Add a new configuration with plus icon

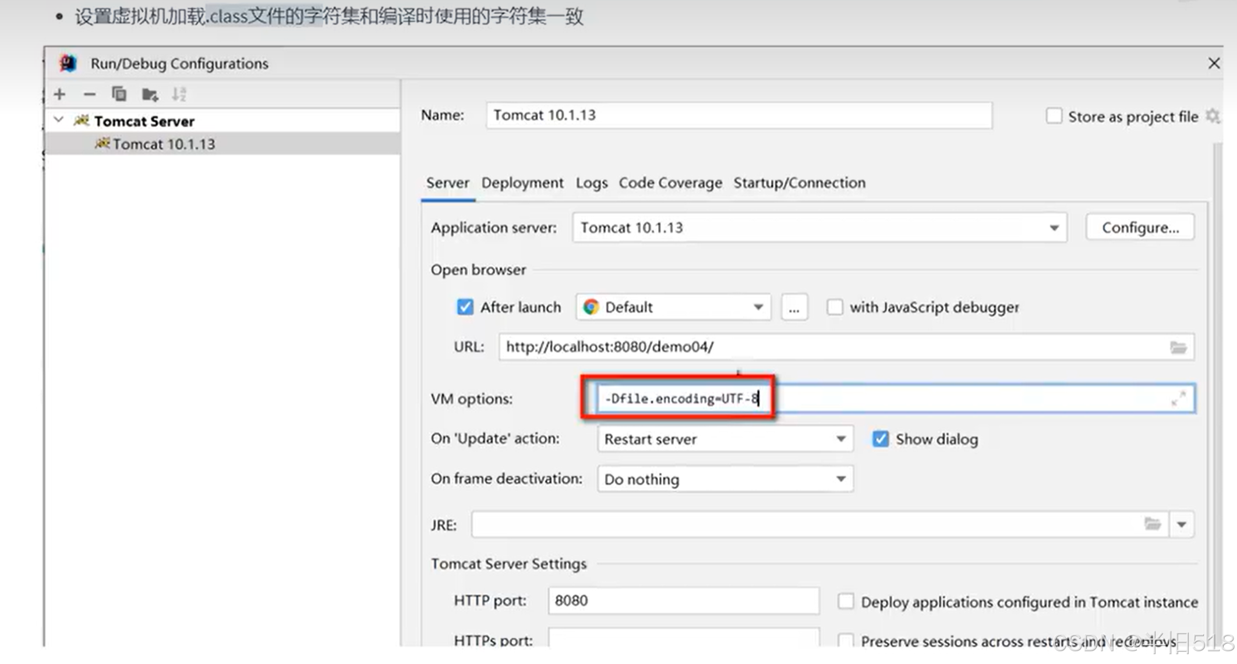coord(59,94)
